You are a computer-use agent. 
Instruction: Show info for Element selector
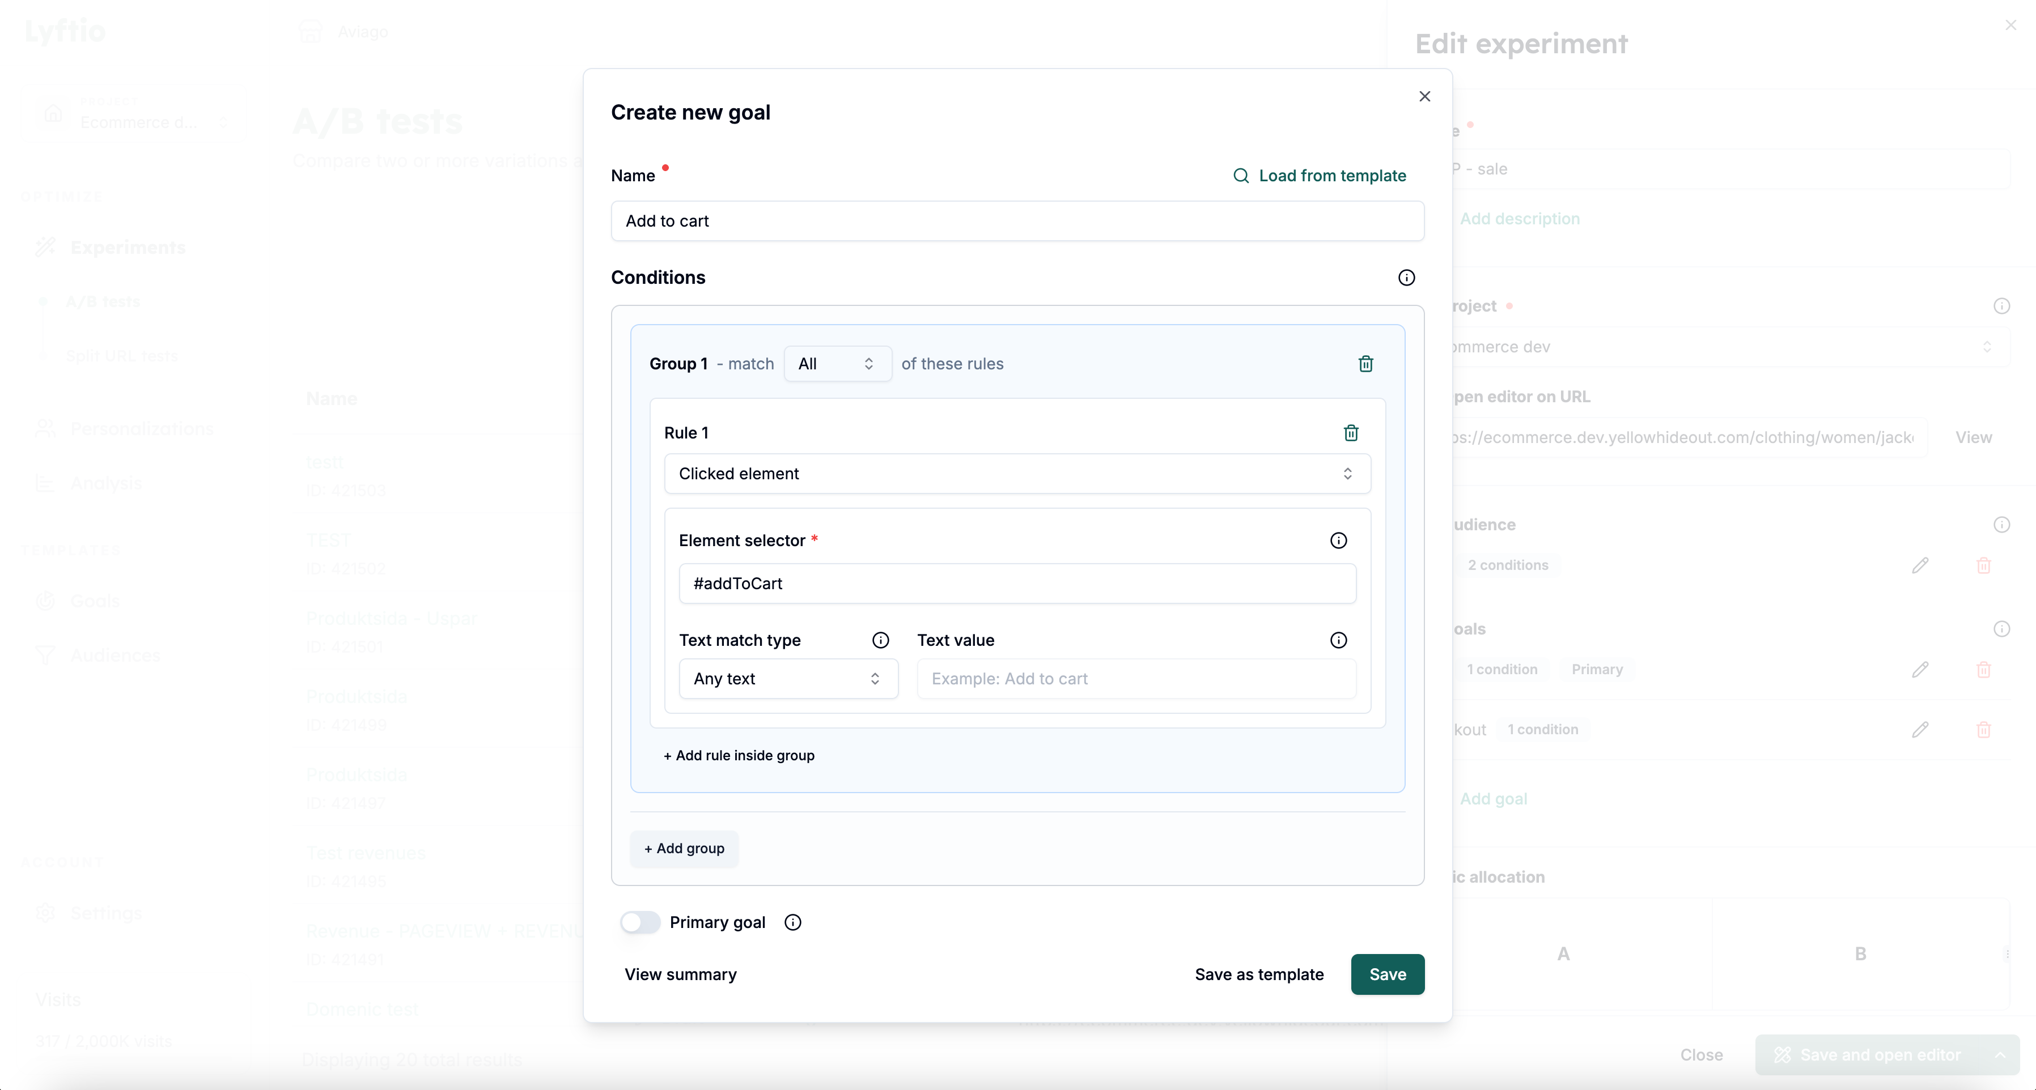1338,541
